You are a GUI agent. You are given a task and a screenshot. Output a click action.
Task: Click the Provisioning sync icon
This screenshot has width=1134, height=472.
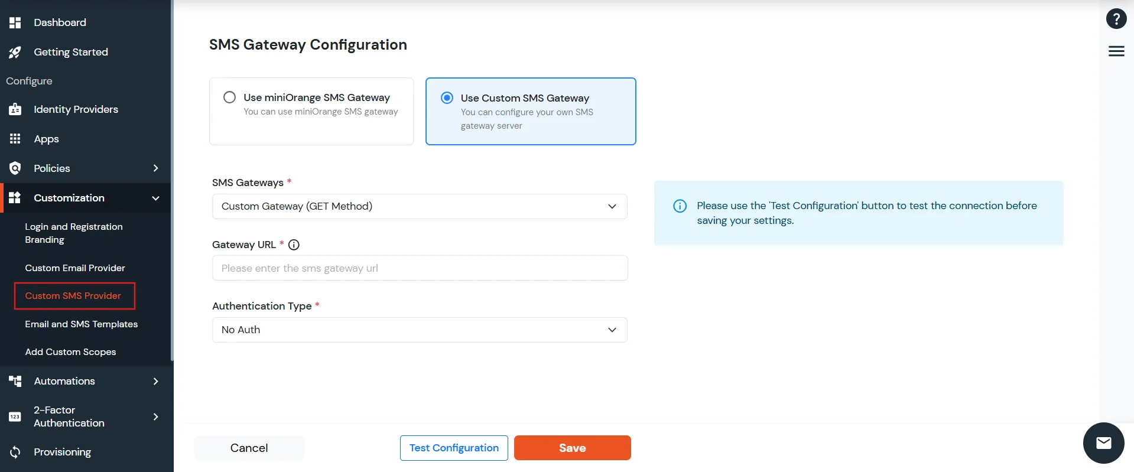click(x=15, y=452)
